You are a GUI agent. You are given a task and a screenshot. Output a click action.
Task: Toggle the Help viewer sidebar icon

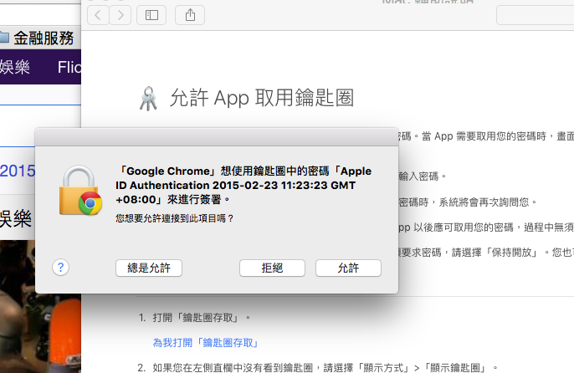(151, 15)
